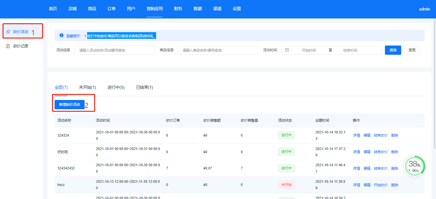Switch to the 未开始(1) tab
The height and width of the screenshot is (199, 436).
(x=87, y=87)
